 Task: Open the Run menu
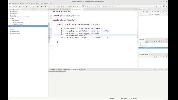click(x=42, y=4)
